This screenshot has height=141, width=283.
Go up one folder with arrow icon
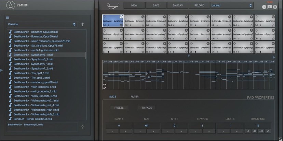coord(82,24)
